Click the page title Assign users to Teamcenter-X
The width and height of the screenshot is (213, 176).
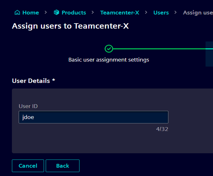click(x=71, y=26)
